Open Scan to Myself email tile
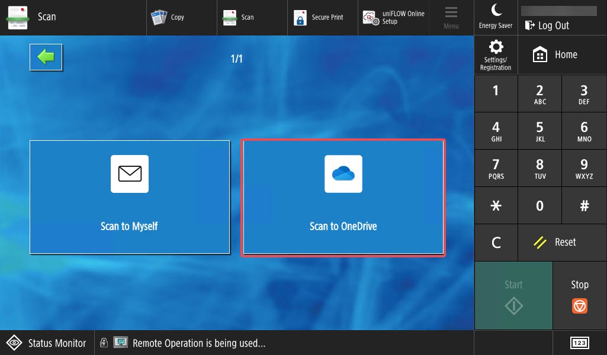 coord(130,197)
